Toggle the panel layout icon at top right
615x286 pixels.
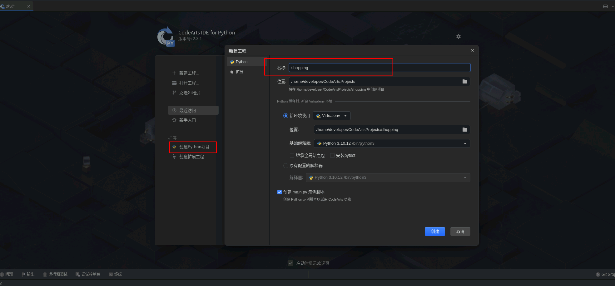[606, 6]
